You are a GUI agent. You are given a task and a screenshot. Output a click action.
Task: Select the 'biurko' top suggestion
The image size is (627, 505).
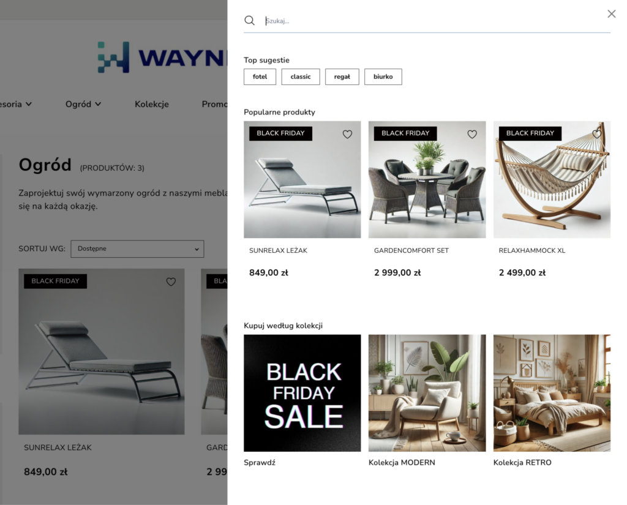(x=383, y=77)
